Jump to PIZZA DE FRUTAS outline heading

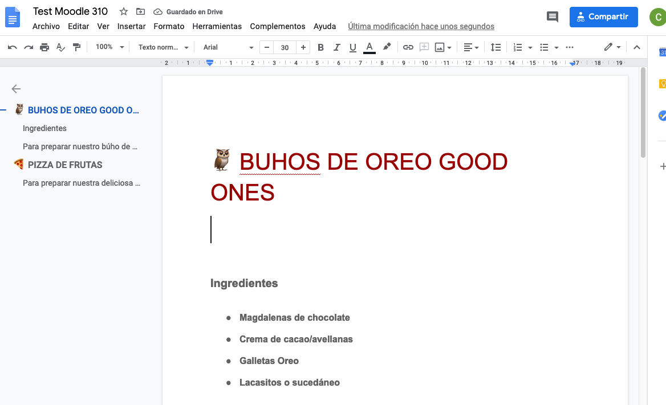(x=65, y=165)
